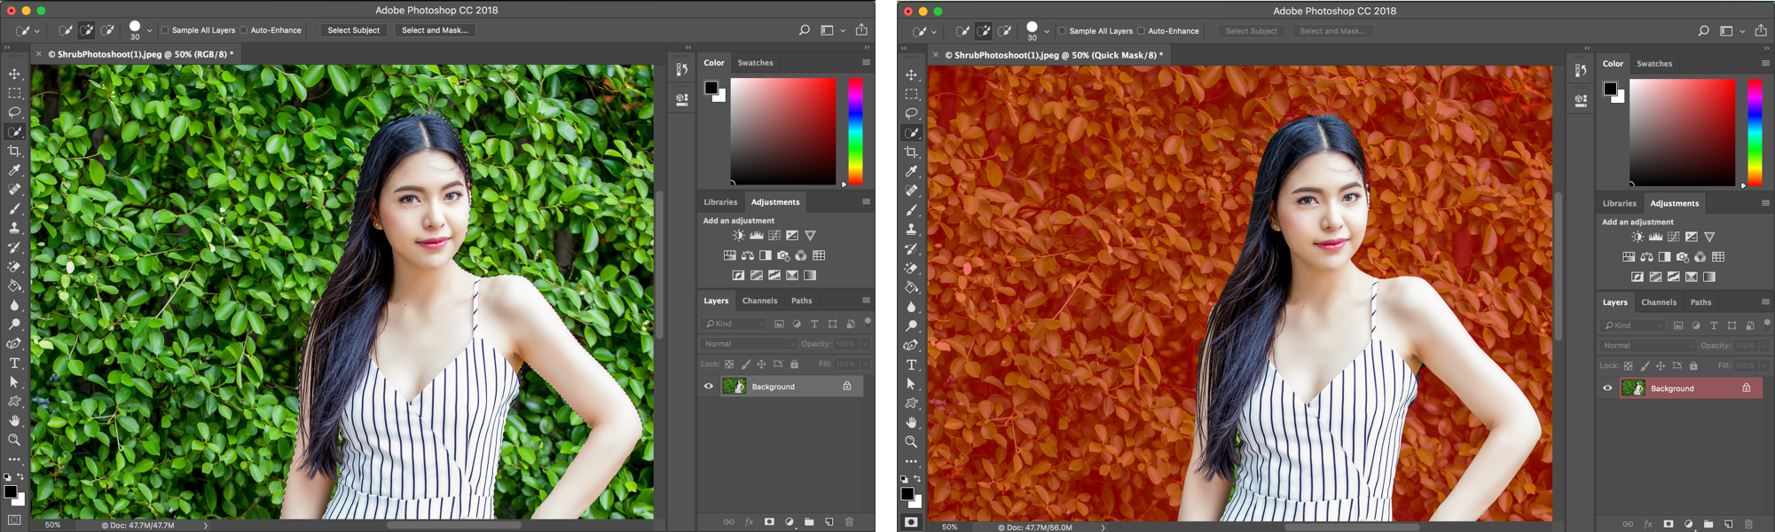This screenshot has height=532, width=1775.
Task: Open the Kind filter dropdown in right Layers panel
Action: 1632,325
